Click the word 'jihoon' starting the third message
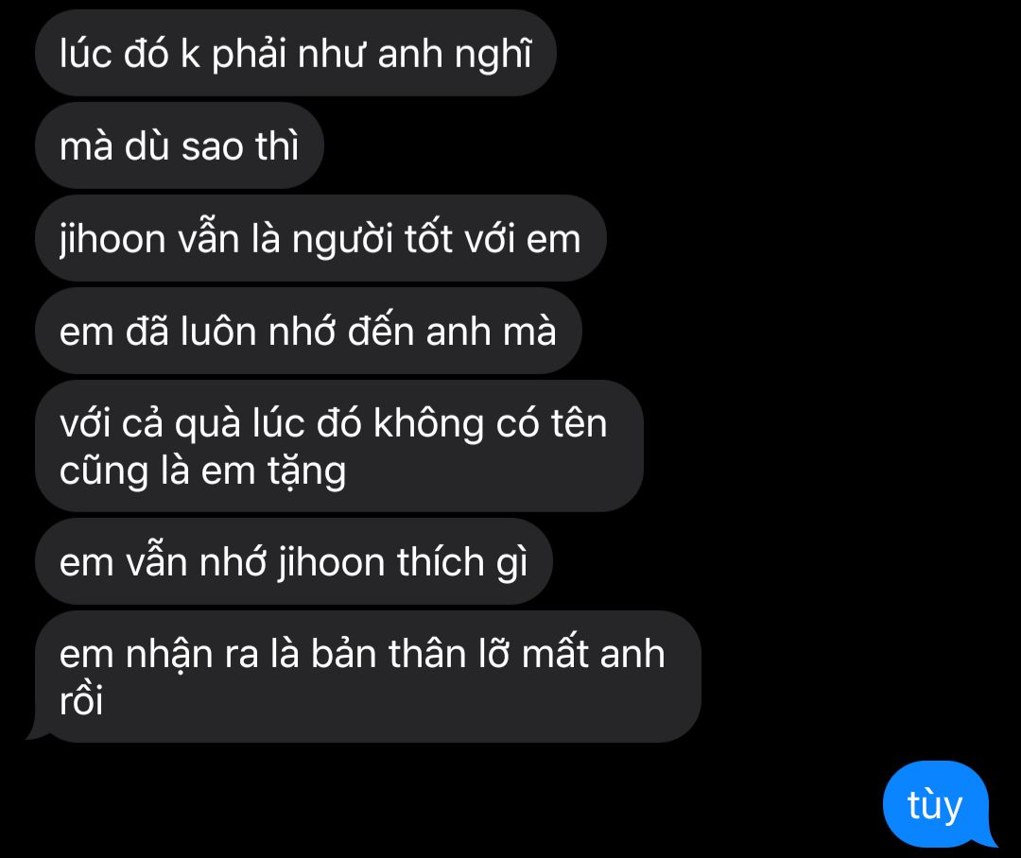Screen dimensions: 1021x858 tap(112, 239)
